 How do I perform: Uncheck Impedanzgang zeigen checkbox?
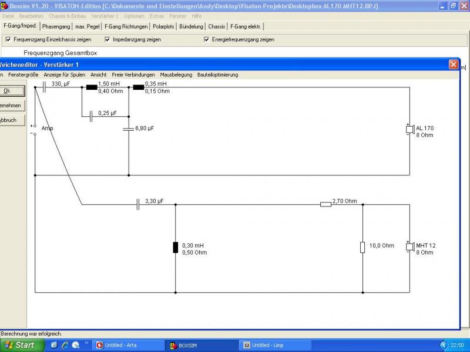108,39
